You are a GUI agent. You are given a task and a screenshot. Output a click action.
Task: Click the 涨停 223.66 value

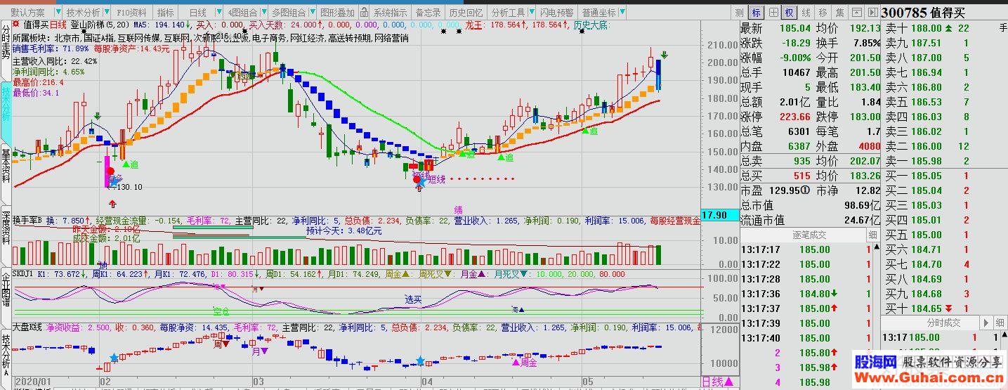[795, 117]
